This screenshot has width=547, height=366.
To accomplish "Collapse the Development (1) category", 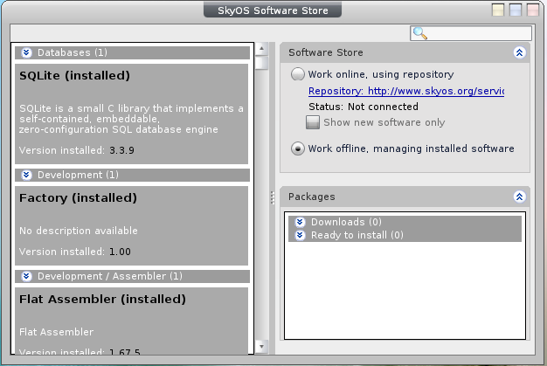I will 26,175.
